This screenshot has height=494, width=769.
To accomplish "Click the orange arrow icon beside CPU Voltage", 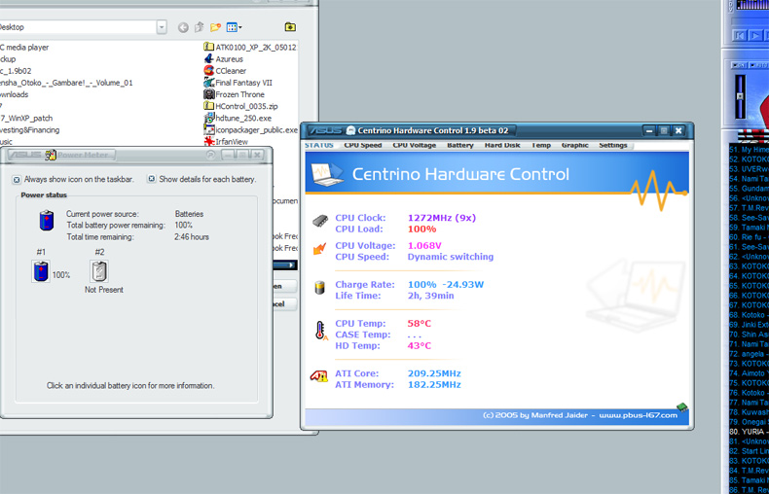I will (319, 249).
